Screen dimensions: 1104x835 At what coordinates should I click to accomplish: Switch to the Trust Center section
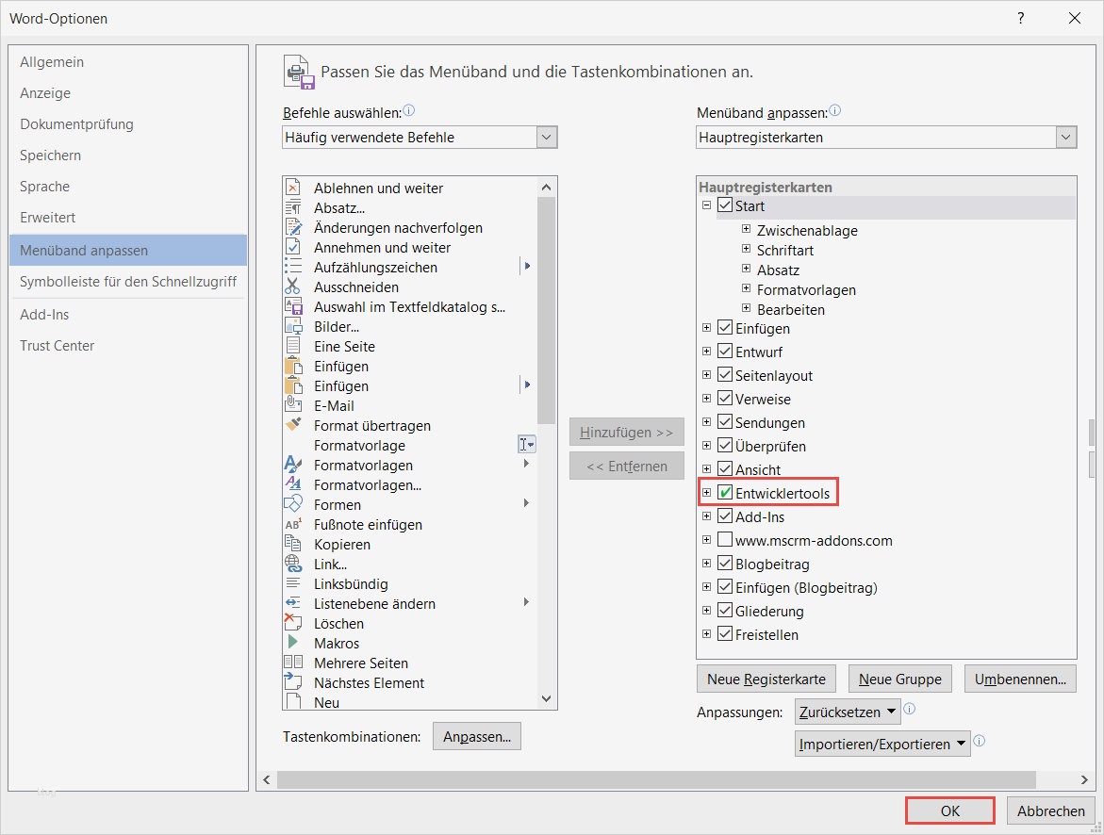(58, 346)
